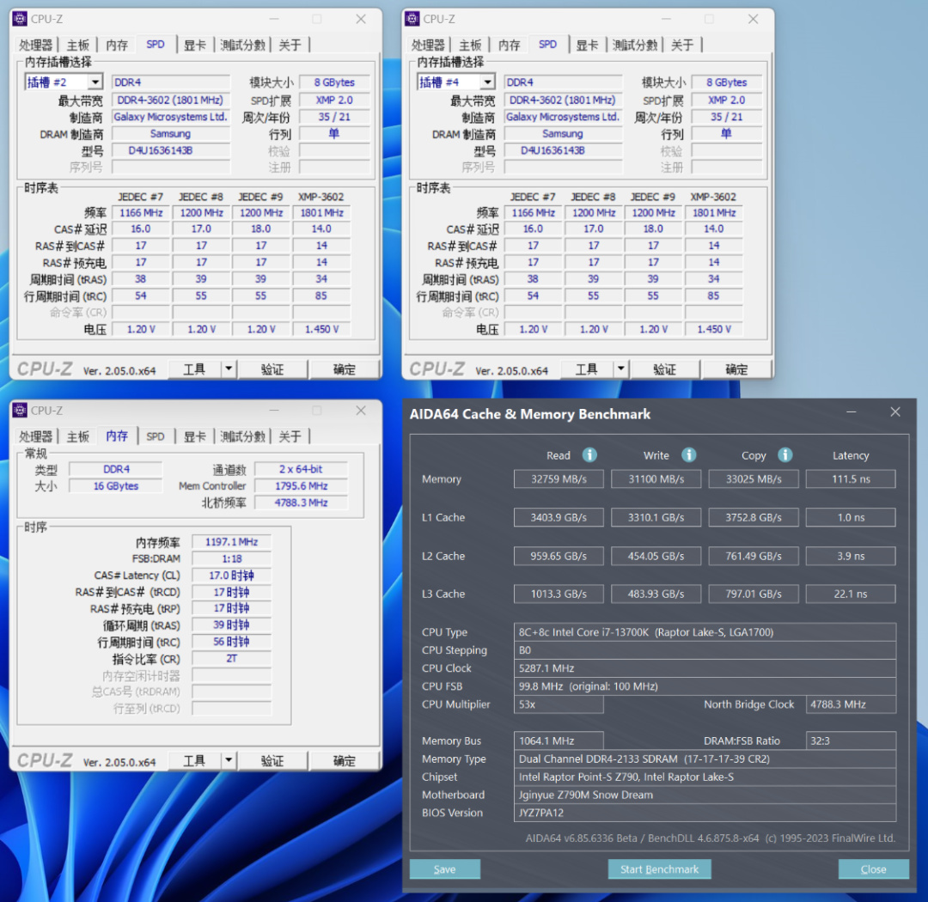This screenshot has height=902, width=928.
Task: Click CPU-Z app icon in Slot #4 window
Action: pos(412,19)
